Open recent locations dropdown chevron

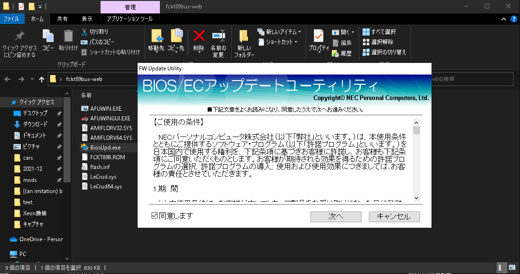point(32,79)
